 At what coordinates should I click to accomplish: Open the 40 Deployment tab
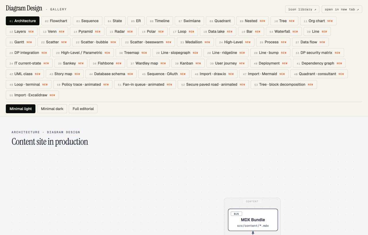click(x=271, y=63)
